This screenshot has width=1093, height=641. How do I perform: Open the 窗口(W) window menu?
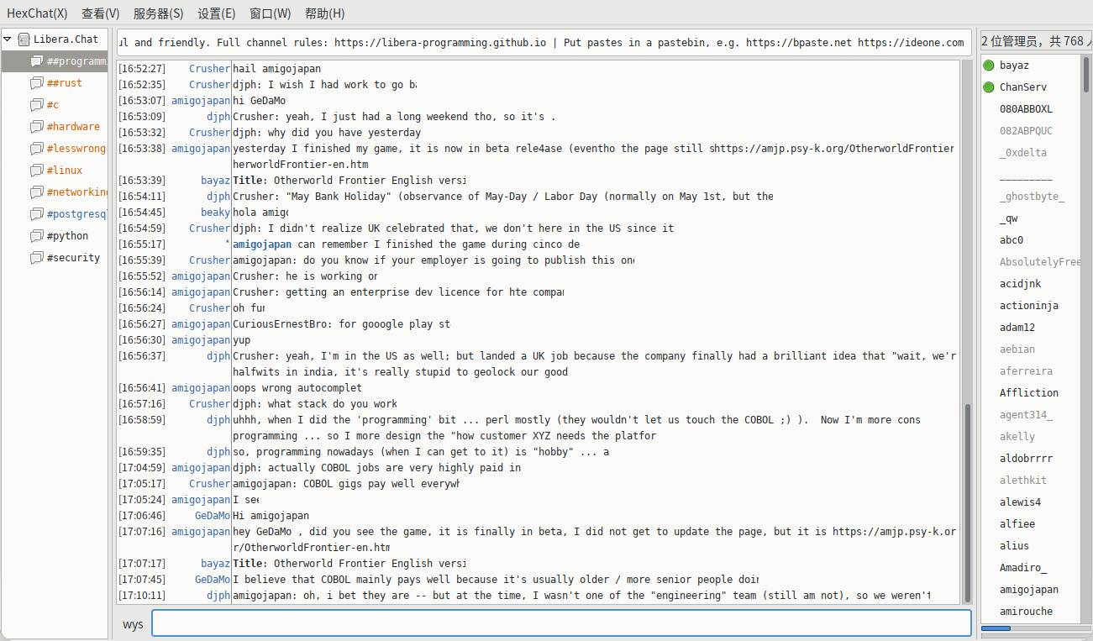click(x=271, y=13)
